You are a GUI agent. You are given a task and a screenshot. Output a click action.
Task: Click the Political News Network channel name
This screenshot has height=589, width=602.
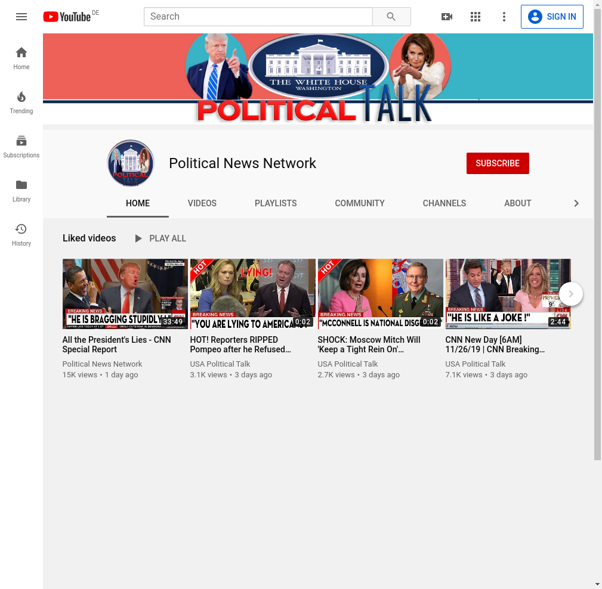point(243,163)
